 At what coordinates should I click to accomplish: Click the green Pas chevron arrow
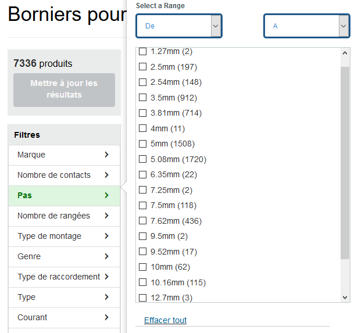pos(106,195)
